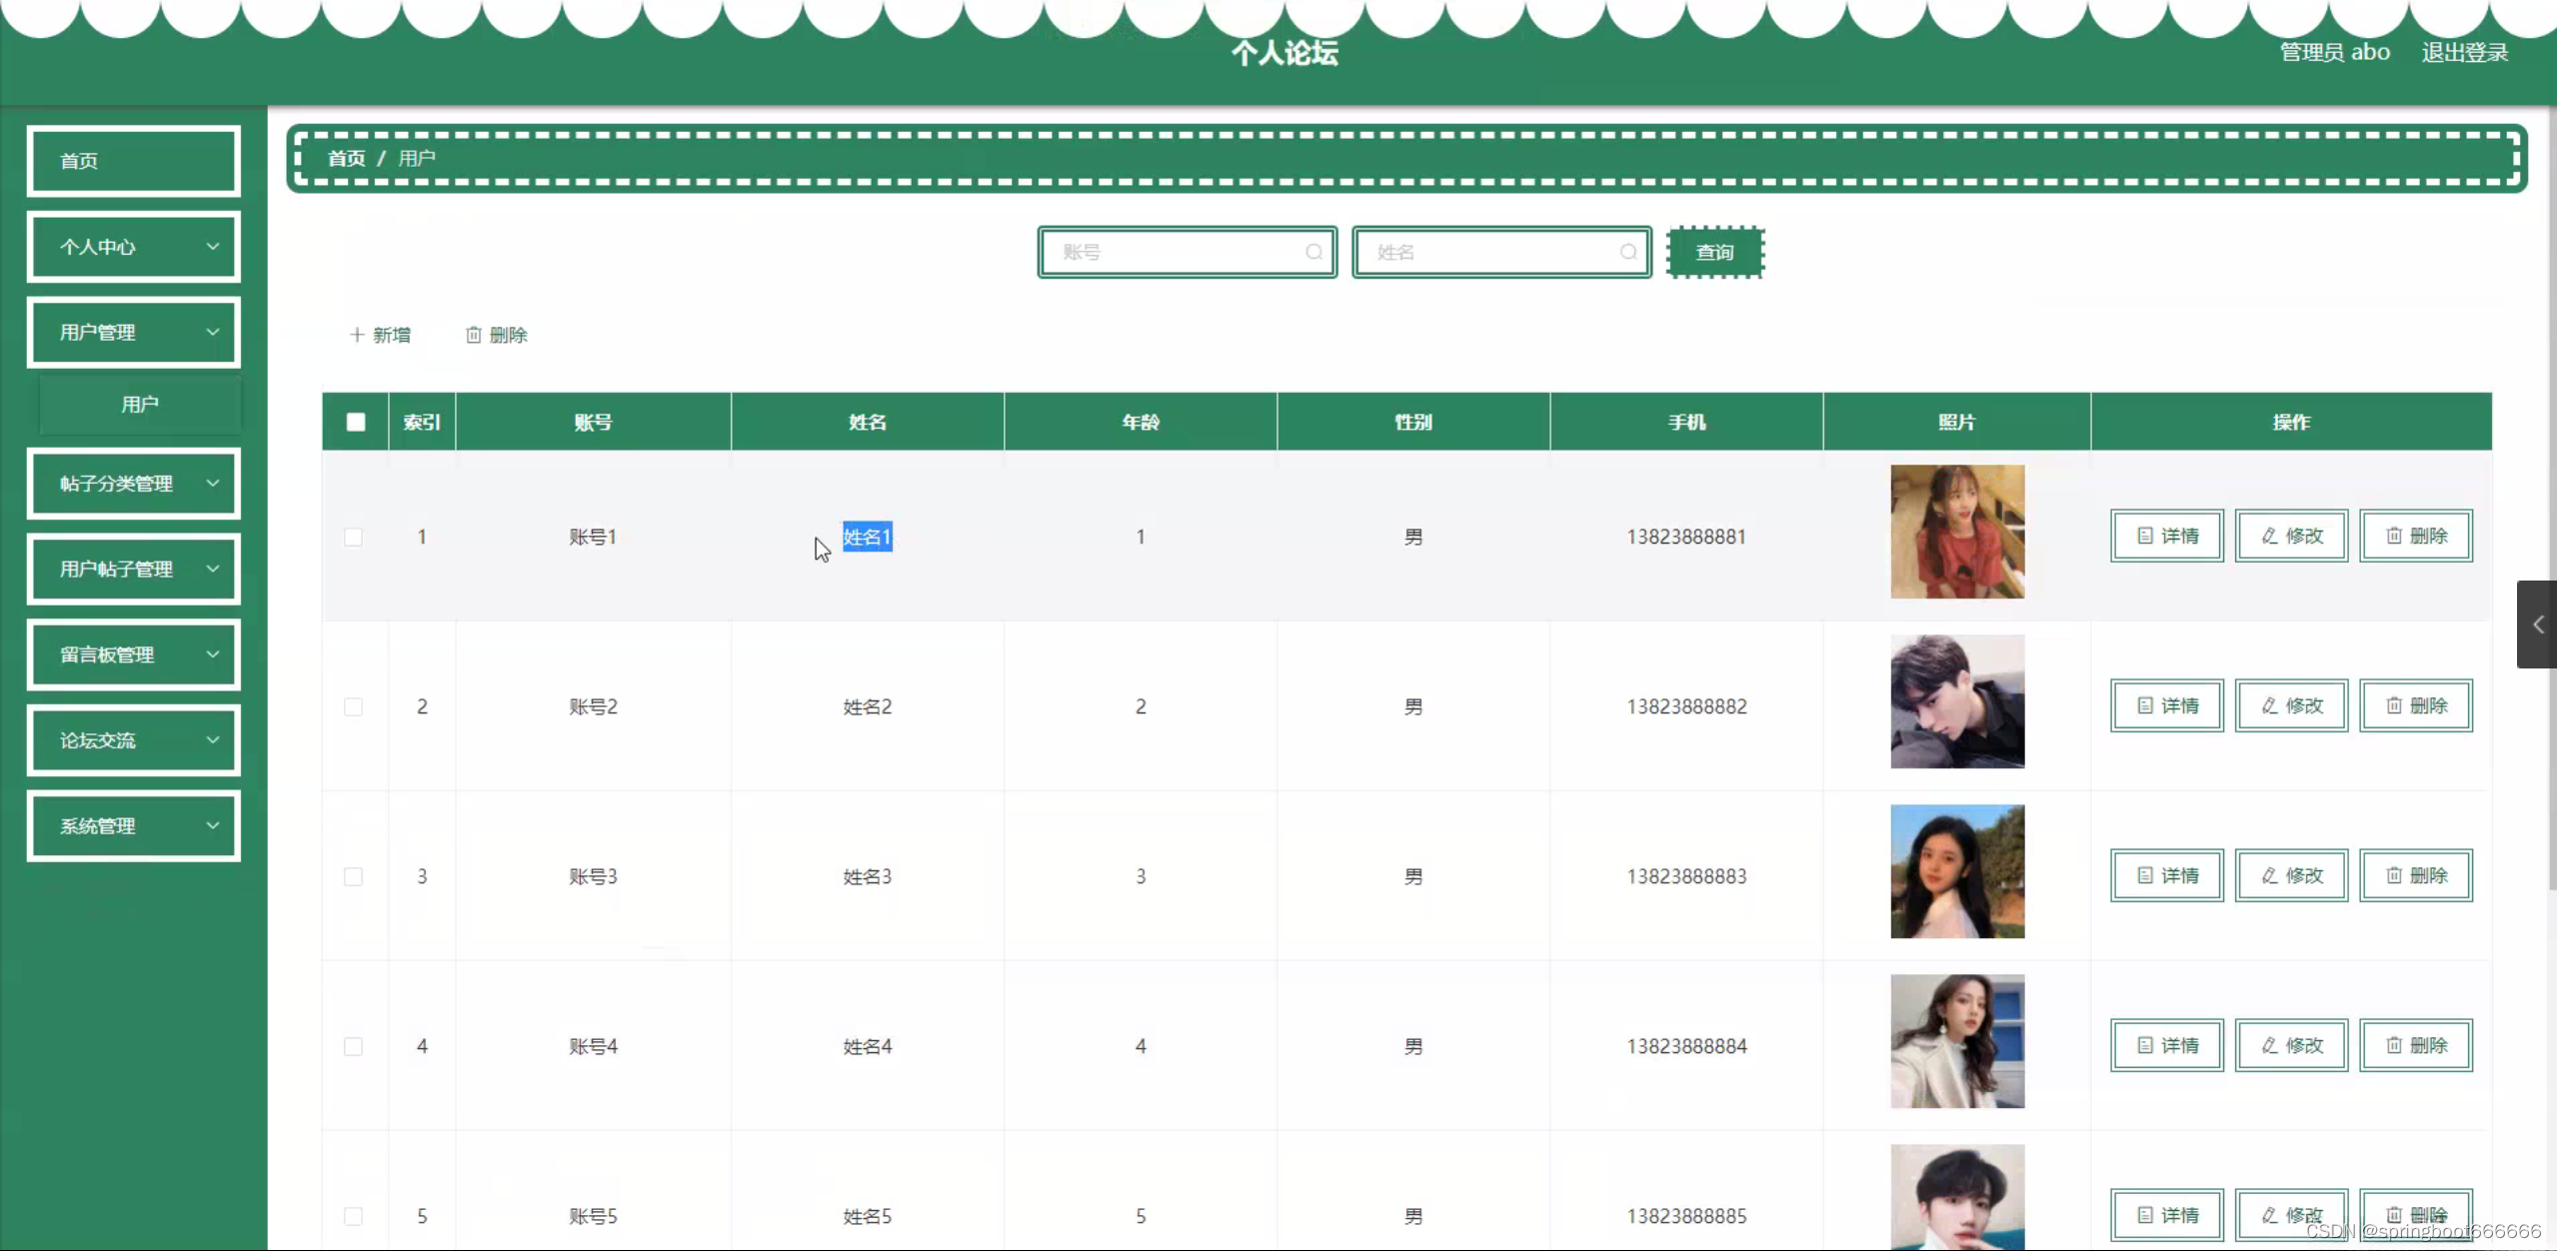Image resolution: width=2557 pixels, height=1251 pixels.
Task: Click the 查询 search button
Action: (x=1714, y=252)
